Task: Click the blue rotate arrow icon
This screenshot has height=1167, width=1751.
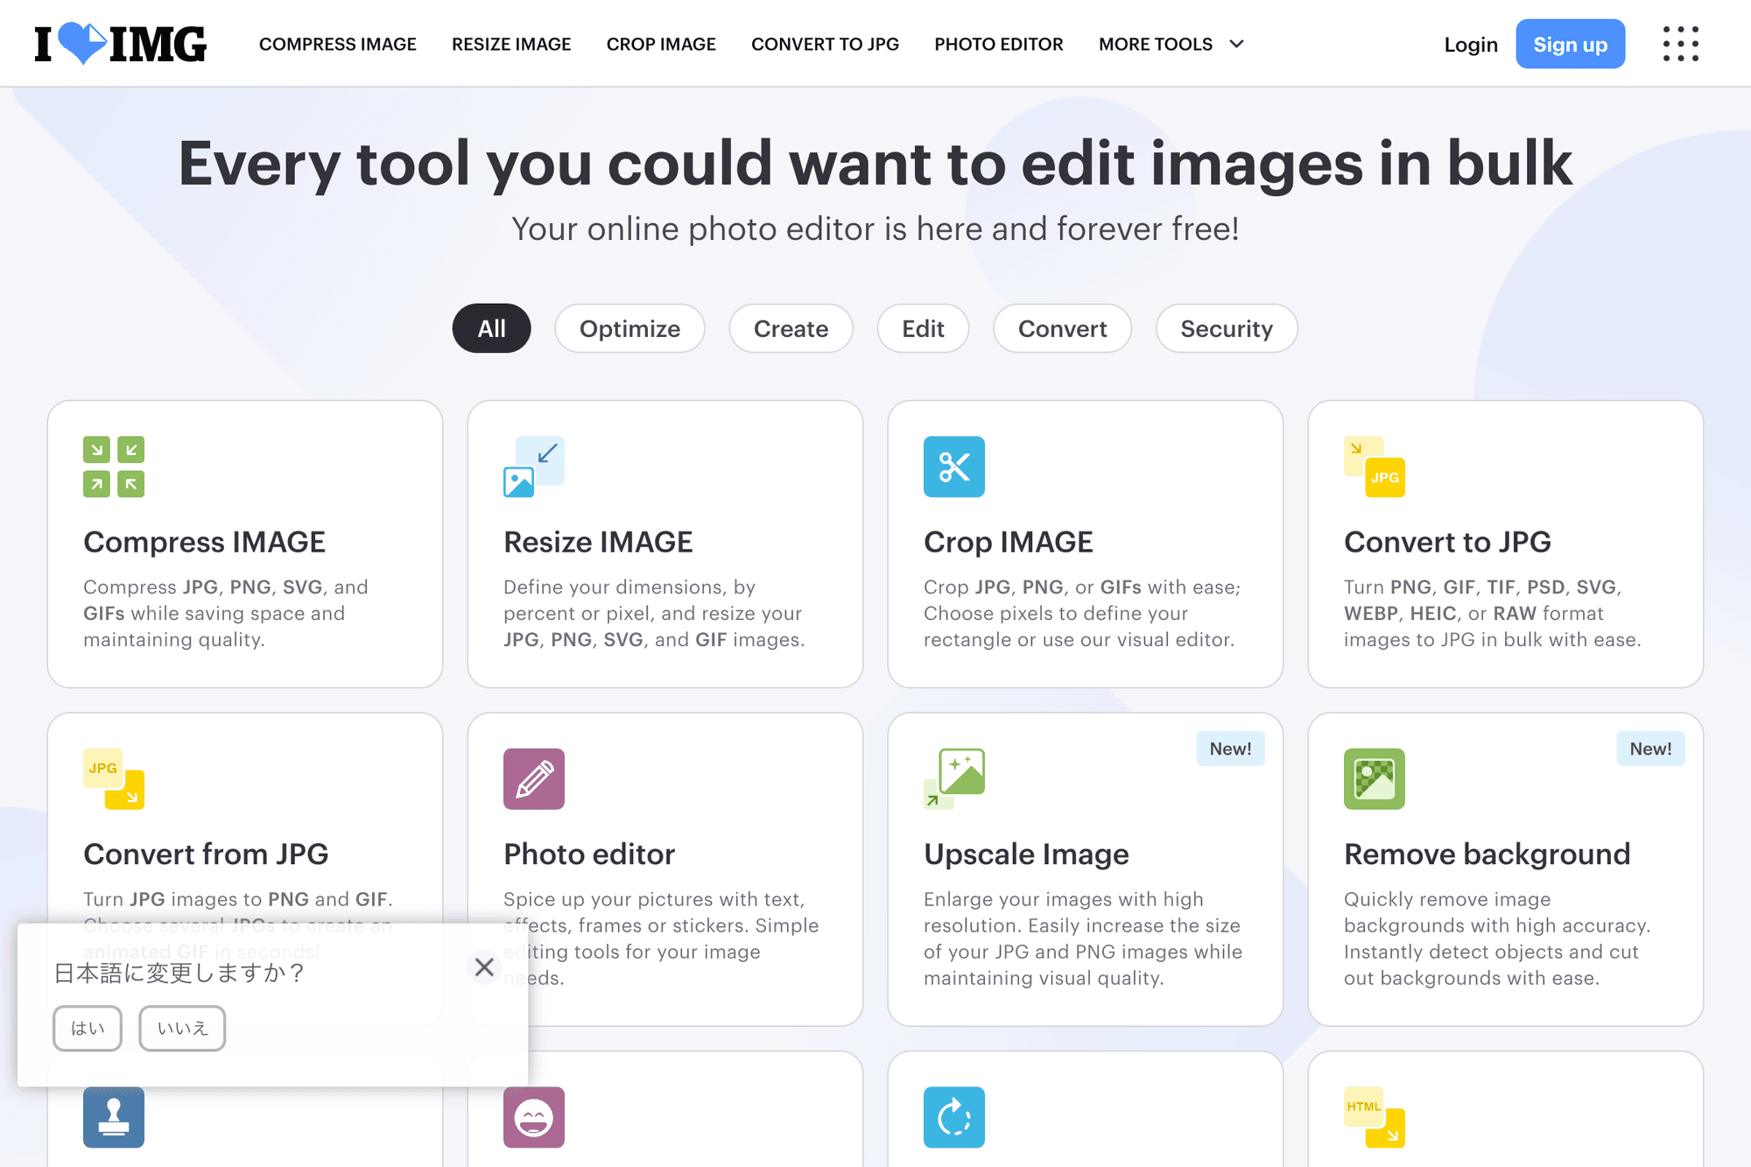Action: [954, 1117]
